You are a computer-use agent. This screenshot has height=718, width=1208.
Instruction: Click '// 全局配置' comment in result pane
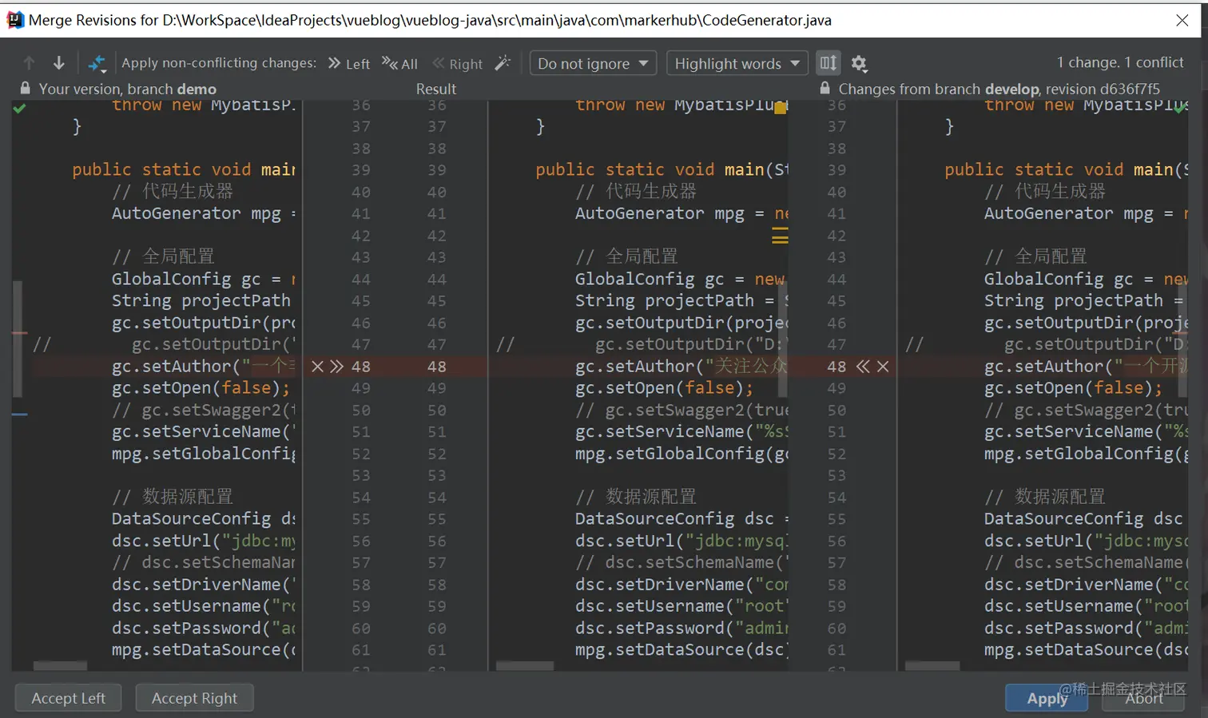[626, 256]
